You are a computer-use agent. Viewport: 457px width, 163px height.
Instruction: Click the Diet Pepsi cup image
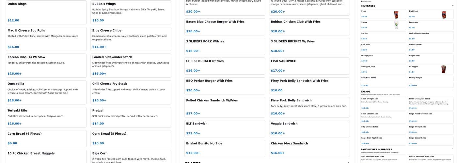click(444, 15)
